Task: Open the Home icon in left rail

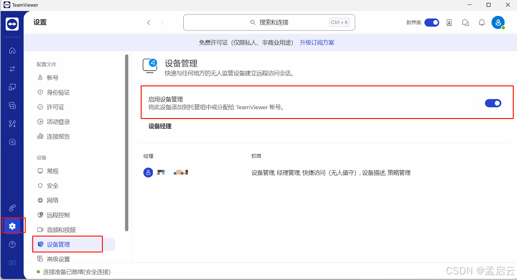Action: (x=12, y=50)
